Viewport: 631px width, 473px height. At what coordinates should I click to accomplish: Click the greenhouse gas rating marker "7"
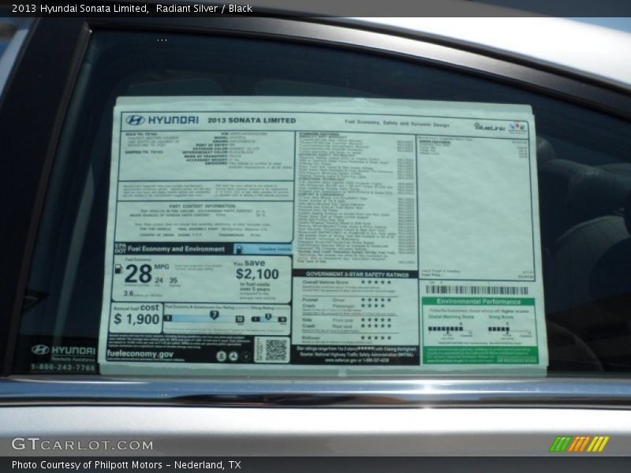(215, 315)
